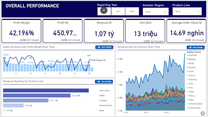Select the Profit Margin KPI card

coord(22,31)
